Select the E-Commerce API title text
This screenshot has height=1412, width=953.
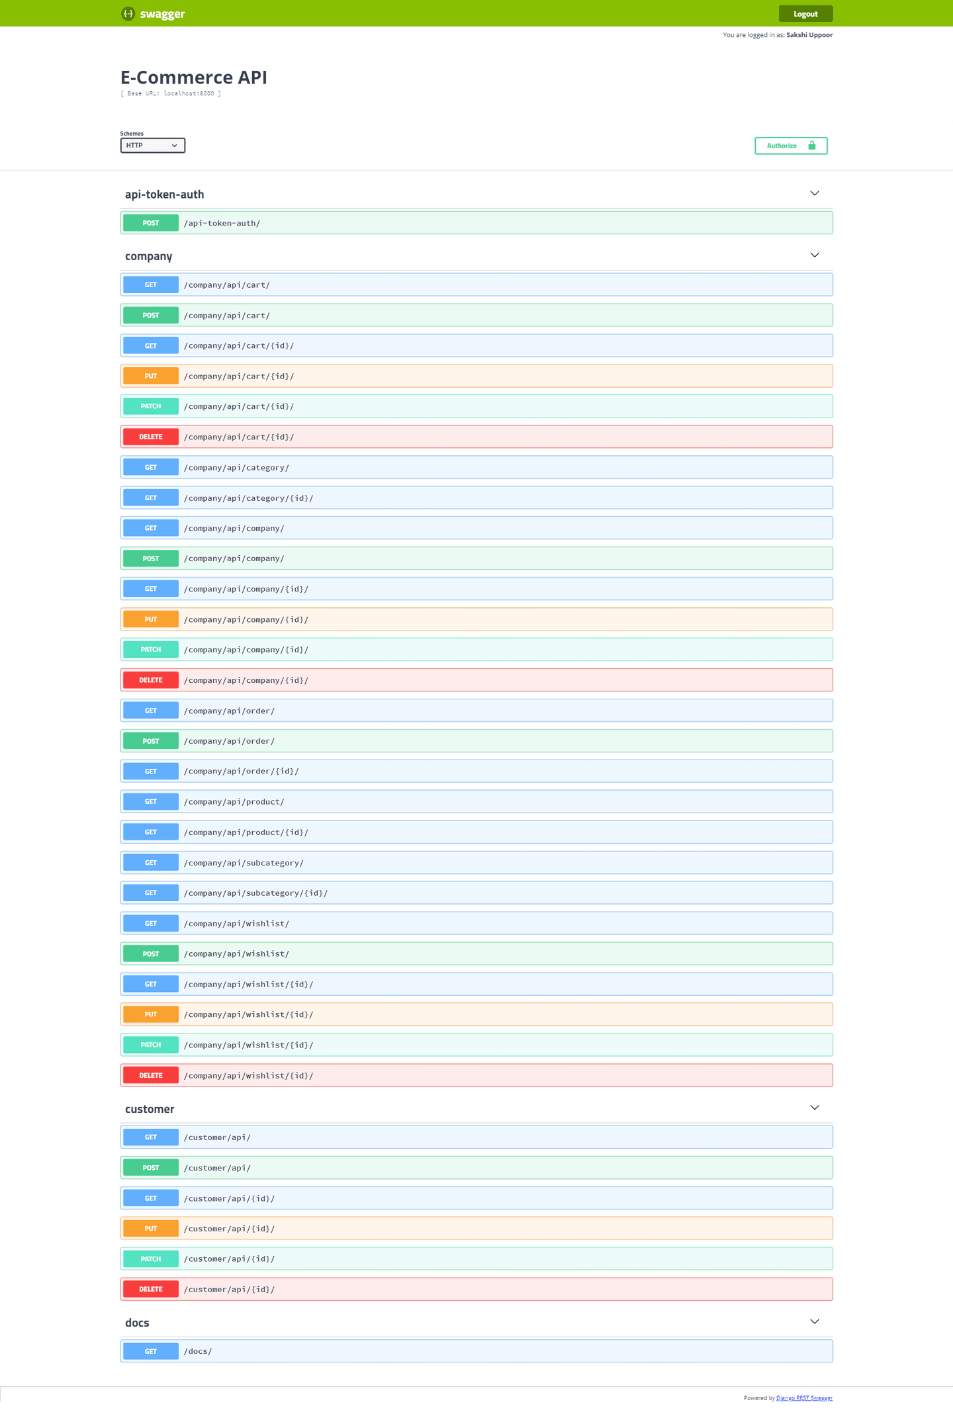coord(194,77)
